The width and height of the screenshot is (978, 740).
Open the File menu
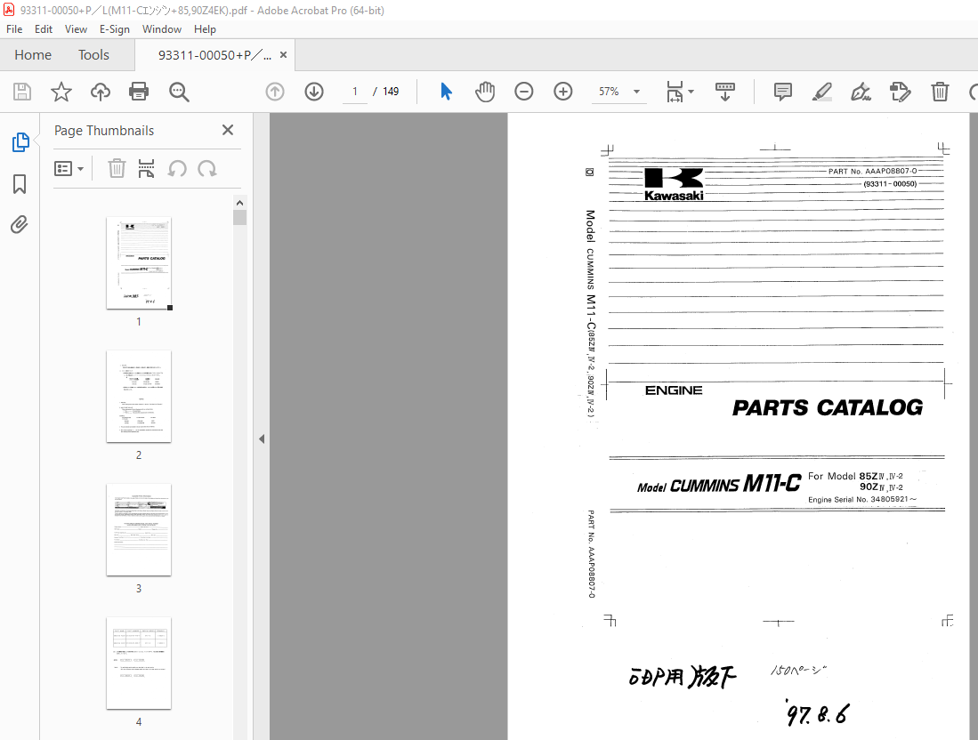click(x=14, y=29)
